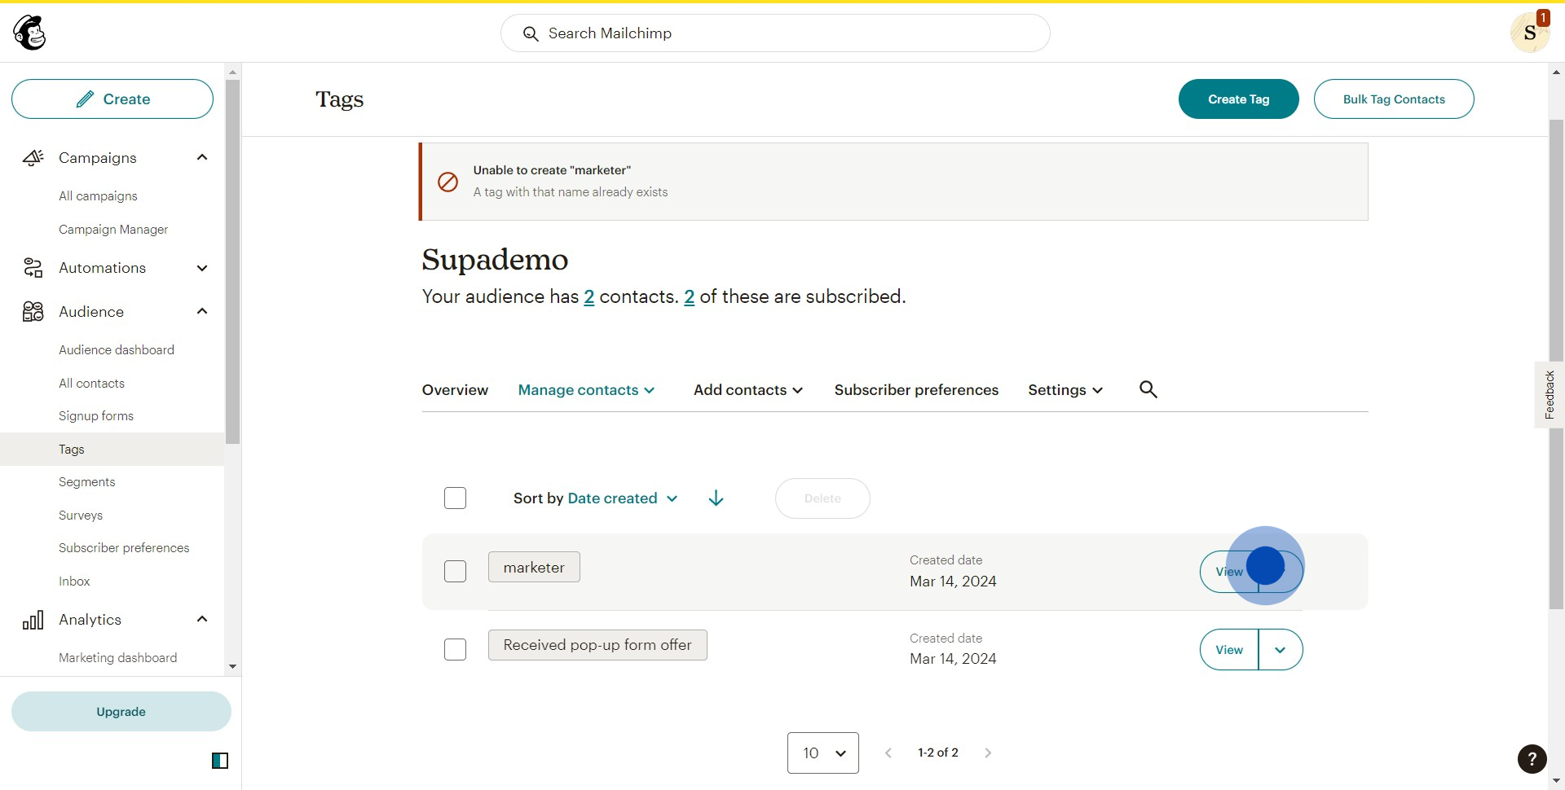
Task: Open Segments in the sidebar
Action: 86,482
